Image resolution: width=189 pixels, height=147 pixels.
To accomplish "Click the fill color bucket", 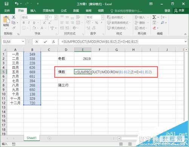I will point(34,28).
